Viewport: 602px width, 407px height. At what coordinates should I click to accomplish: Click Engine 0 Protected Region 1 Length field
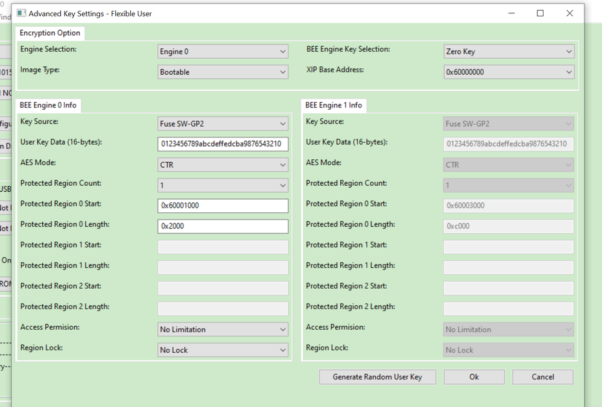tap(223, 267)
